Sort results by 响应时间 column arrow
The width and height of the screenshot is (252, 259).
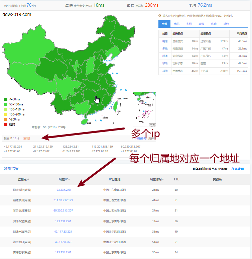click(163, 179)
